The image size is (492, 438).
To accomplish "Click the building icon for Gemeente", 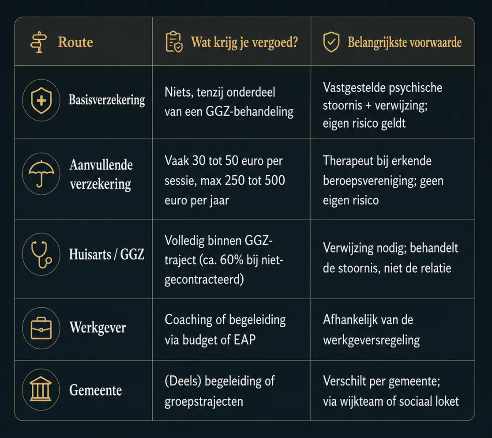I will coord(41,389).
